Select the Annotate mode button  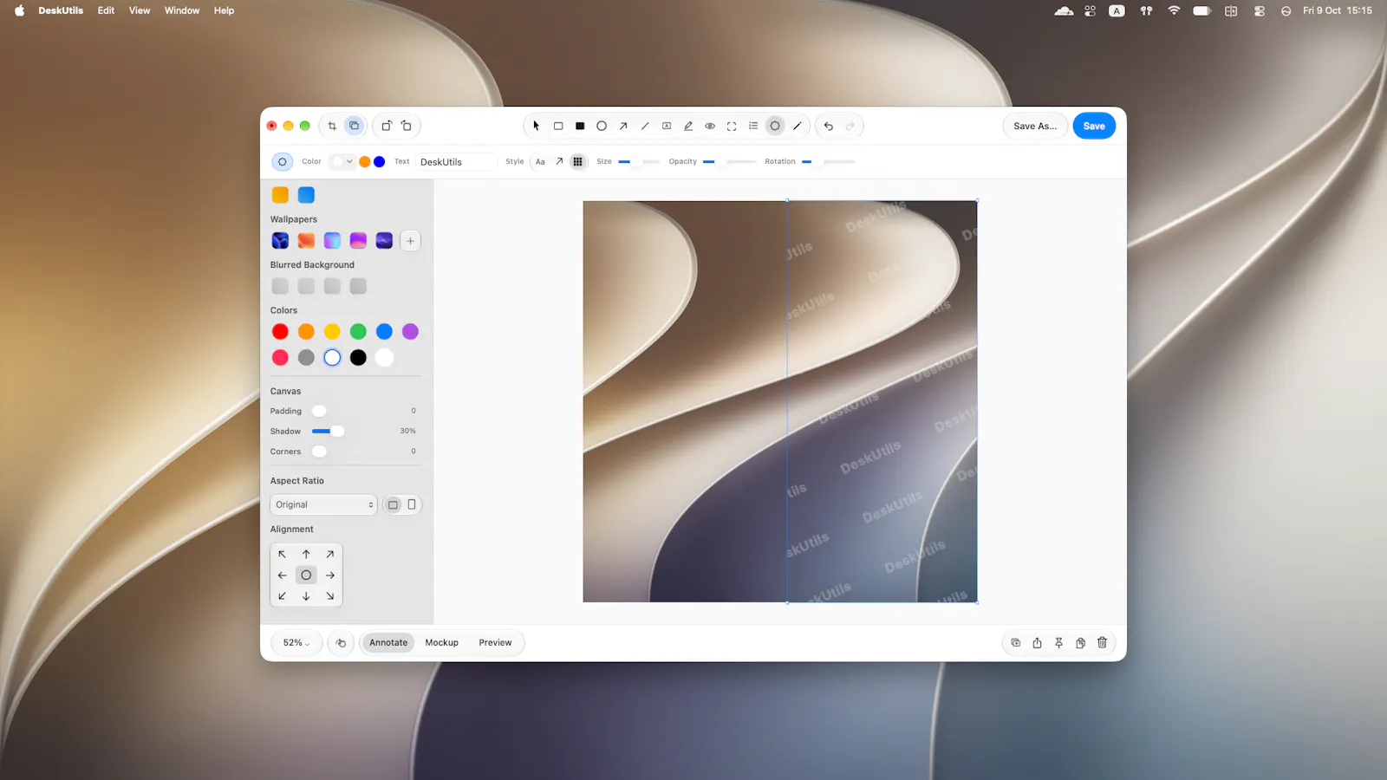click(388, 642)
